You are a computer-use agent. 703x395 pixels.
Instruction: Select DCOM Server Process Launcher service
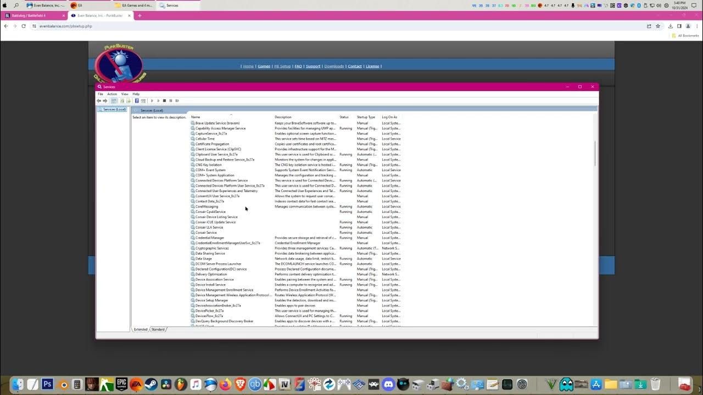(x=297, y=264)
